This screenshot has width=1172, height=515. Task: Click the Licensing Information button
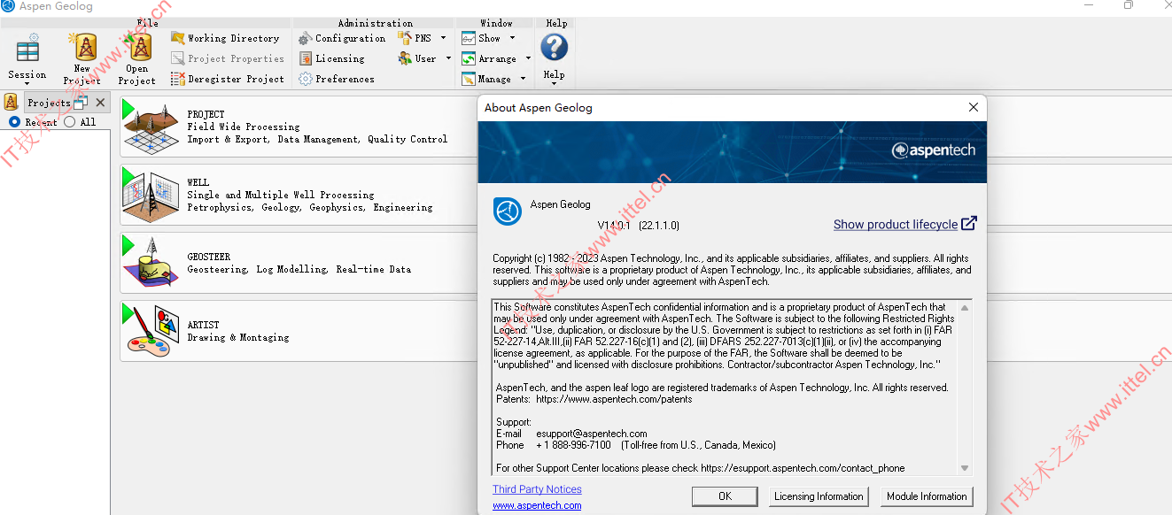pyautogui.click(x=819, y=496)
